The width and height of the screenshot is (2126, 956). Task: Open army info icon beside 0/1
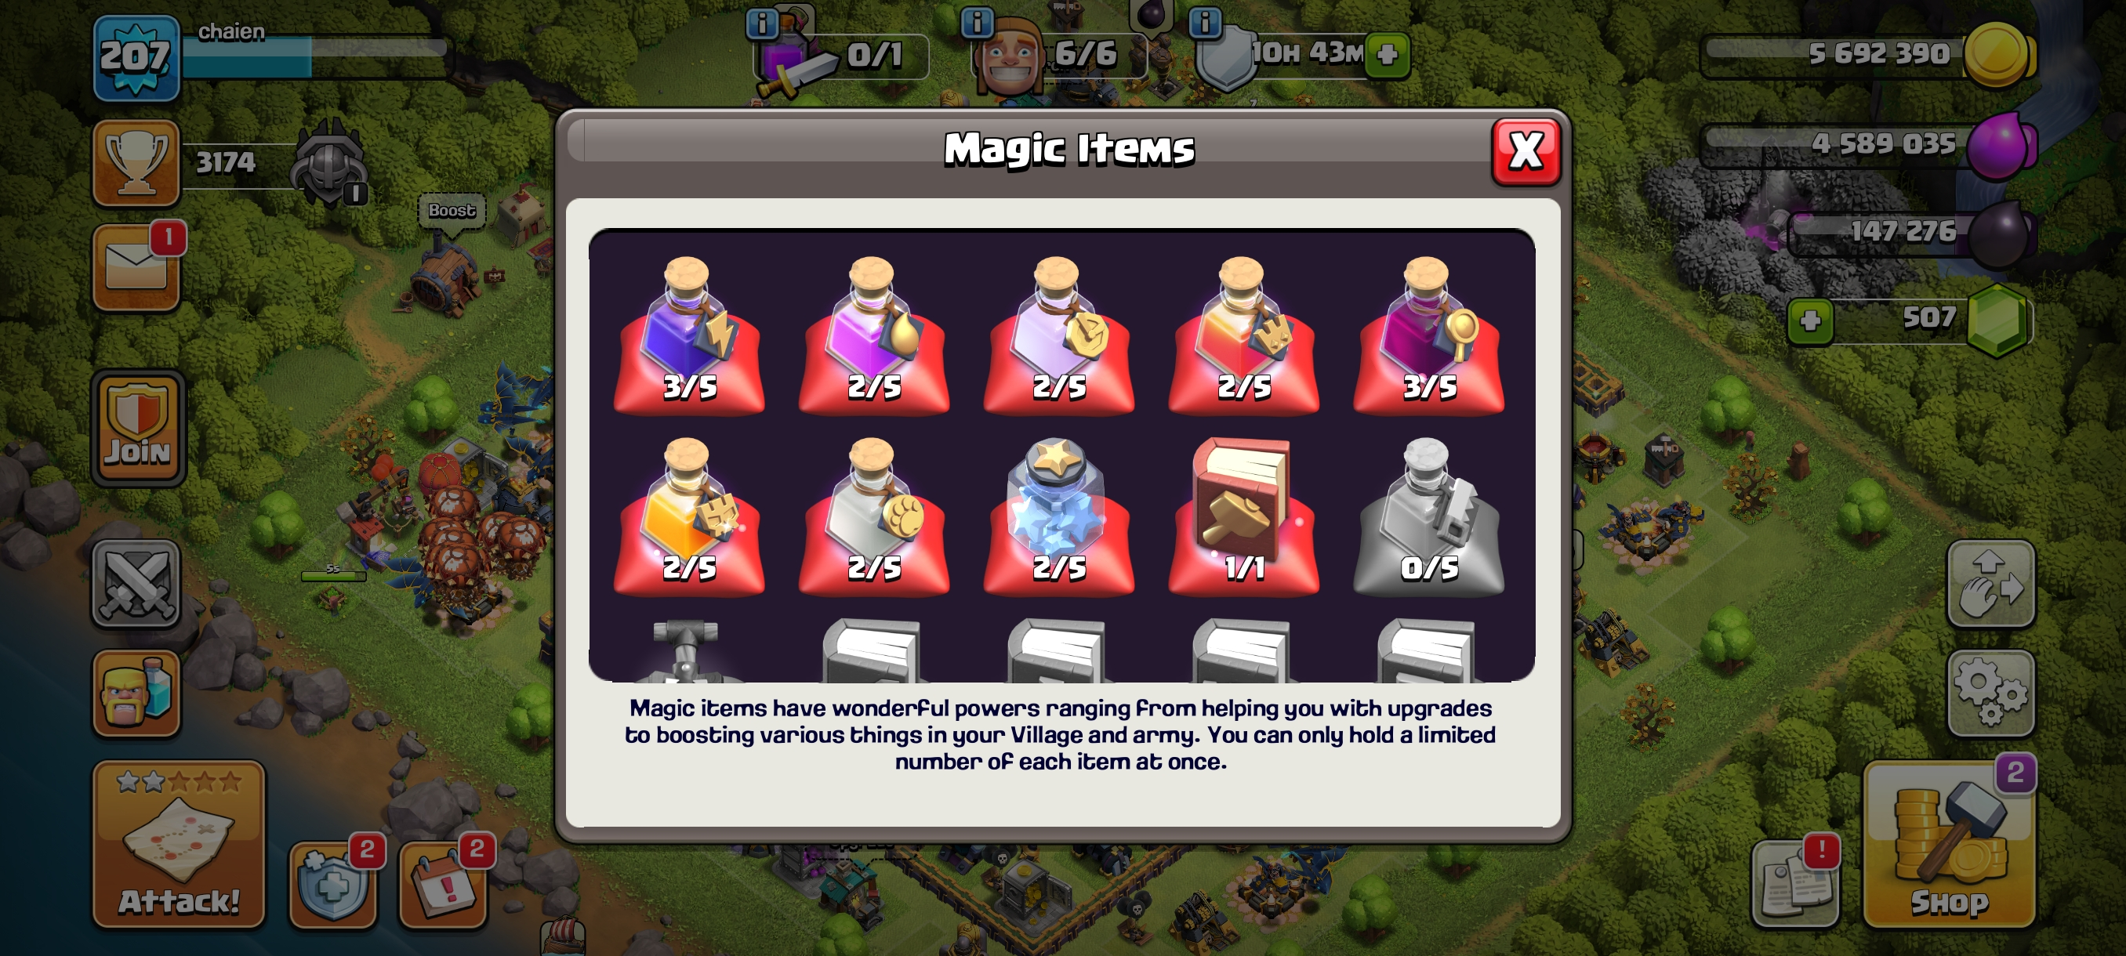pyautogui.click(x=761, y=24)
